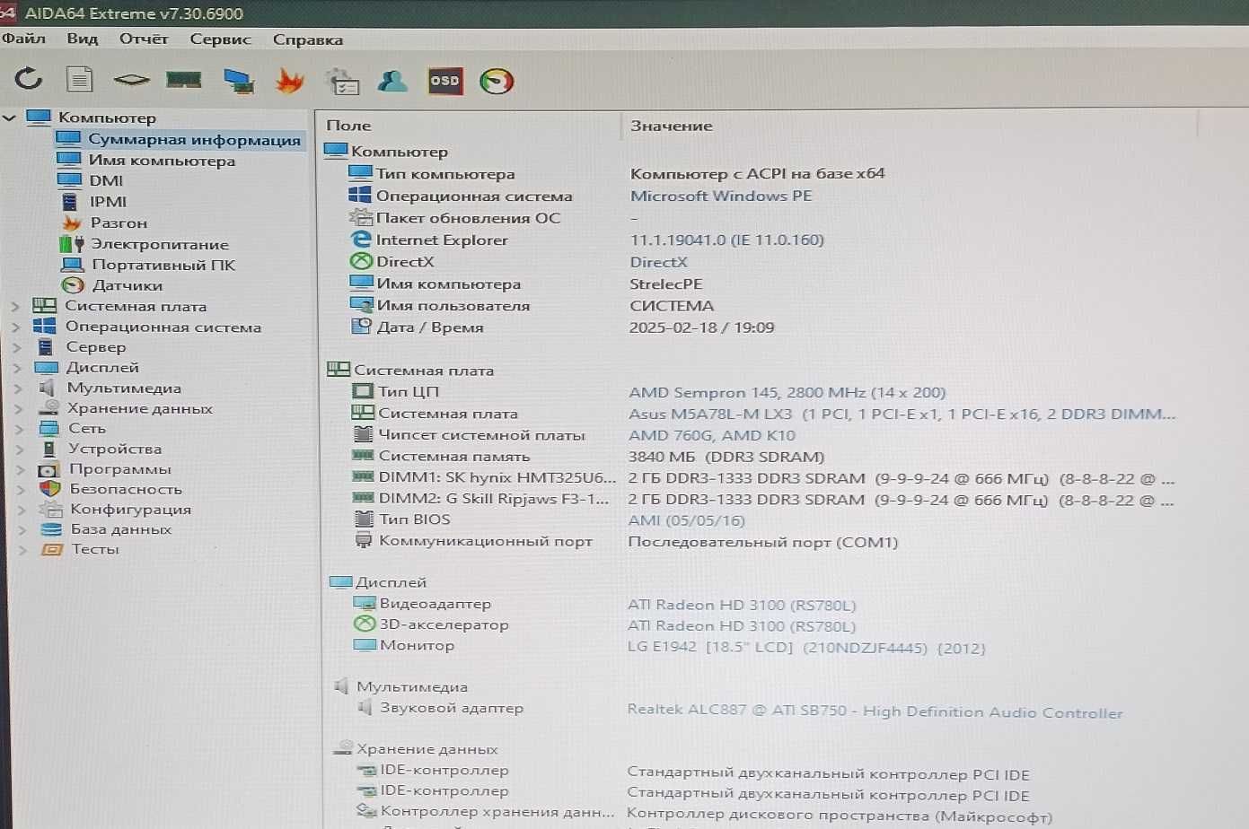The width and height of the screenshot is (1249, 829).
Task: Open ATI Radeon HD 3100 Видеоадаптер link
Action: [742, 605]
